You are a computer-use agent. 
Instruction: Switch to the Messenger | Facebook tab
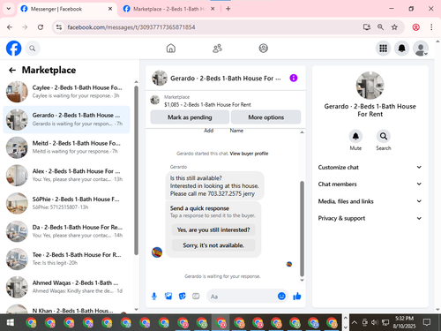tap(67, 9)
